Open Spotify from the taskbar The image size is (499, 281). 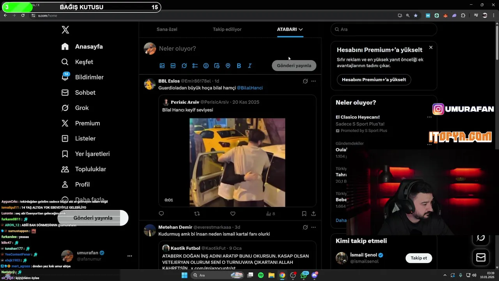point(261,275)
